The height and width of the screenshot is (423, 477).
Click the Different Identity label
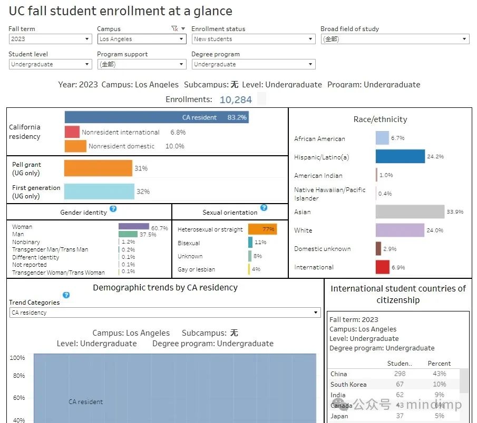(x=36, y=257)
